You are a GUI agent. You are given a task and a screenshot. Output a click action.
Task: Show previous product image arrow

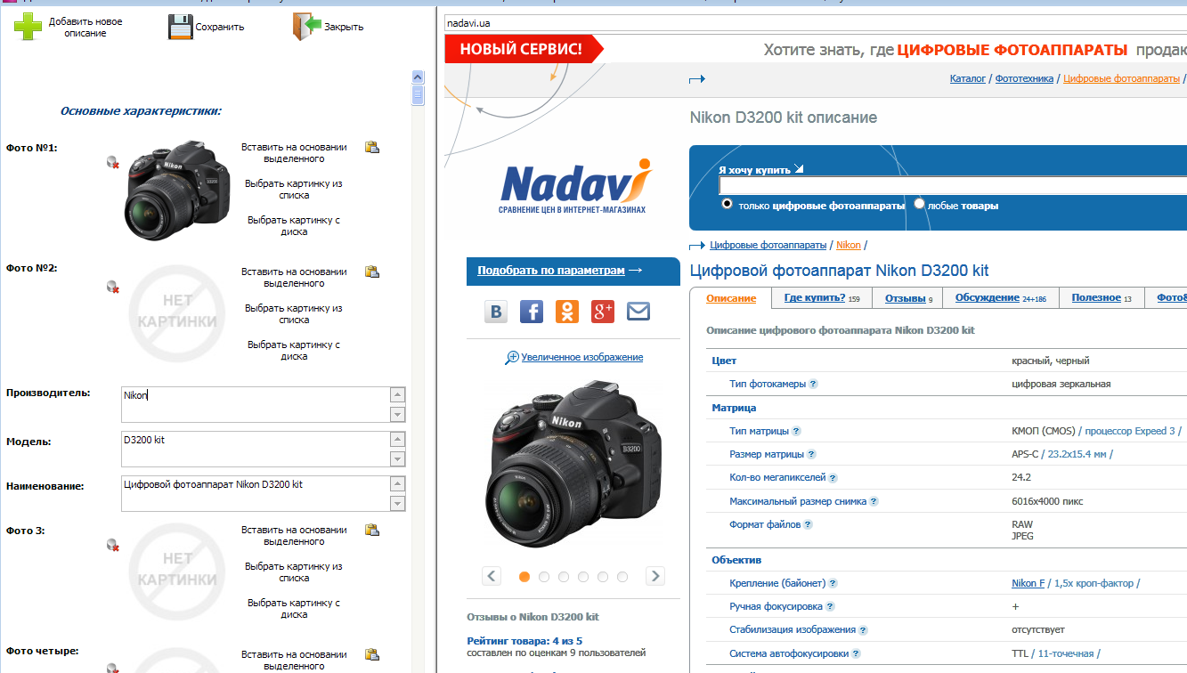pos(492,576)
